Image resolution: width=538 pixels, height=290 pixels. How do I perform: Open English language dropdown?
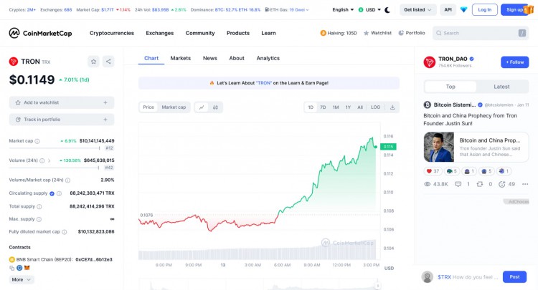343,10
